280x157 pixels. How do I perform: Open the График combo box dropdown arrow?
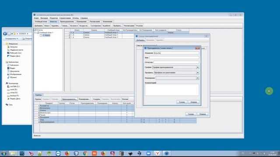pos(197,67)
